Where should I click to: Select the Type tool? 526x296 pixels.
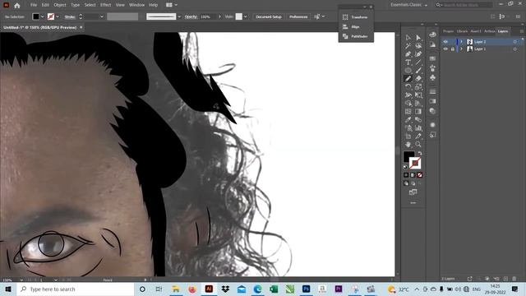pos(408,62)
